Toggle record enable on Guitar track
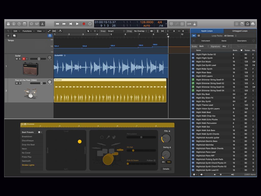Image resolution: width=261 pixels, height=196 pixels. pos(24,59)
